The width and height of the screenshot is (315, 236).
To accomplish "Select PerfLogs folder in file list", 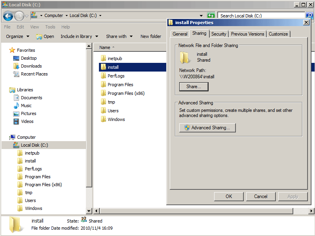I will pos(112,76).
